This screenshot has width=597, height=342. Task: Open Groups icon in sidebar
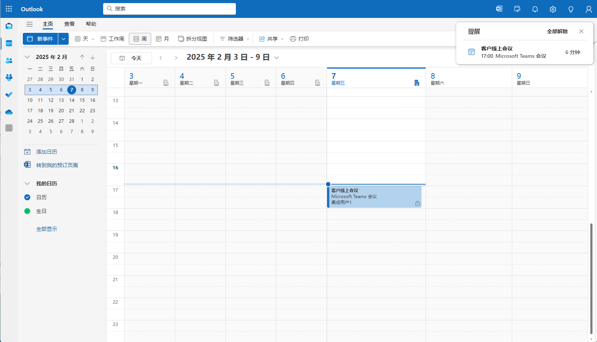tap(9, 78)
